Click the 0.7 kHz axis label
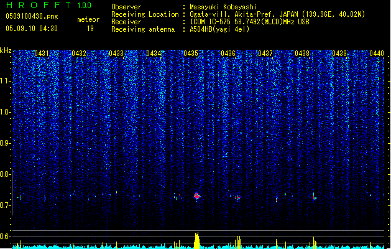Screen dimensions: 391x249 tap(5, 205)
